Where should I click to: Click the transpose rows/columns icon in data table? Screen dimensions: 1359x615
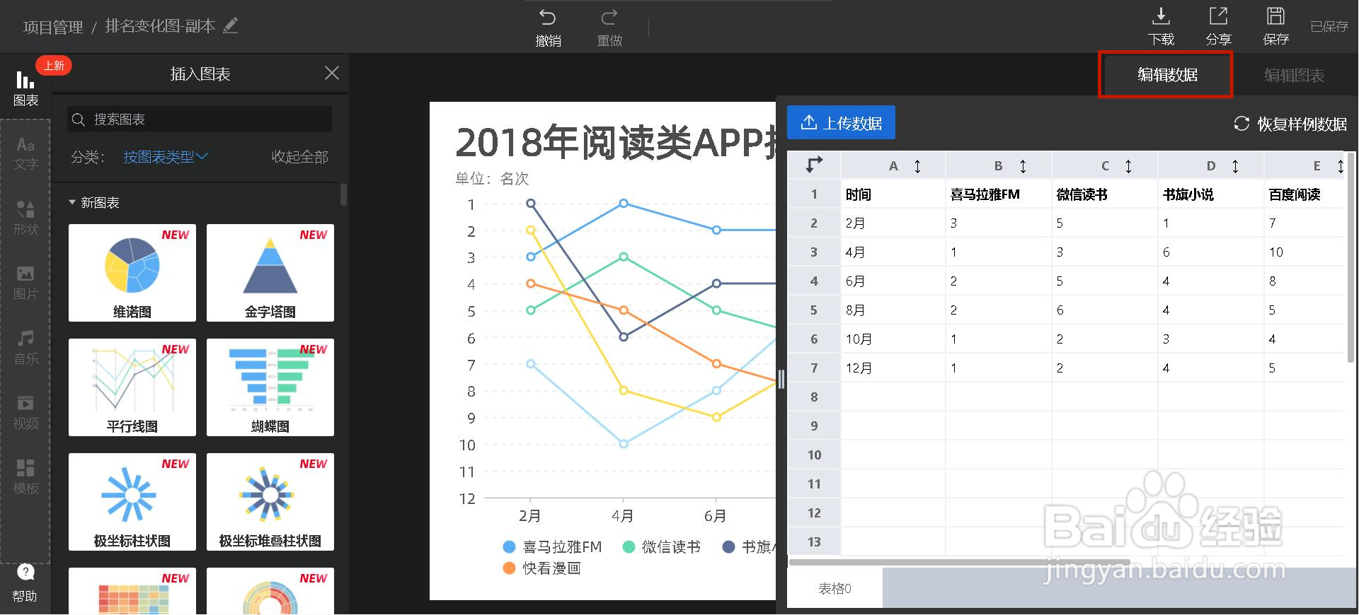coord(814,165)
